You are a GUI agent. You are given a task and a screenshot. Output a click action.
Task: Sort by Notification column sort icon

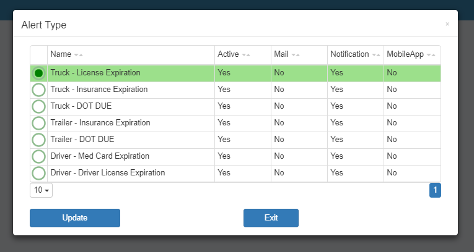click(376, 55)
